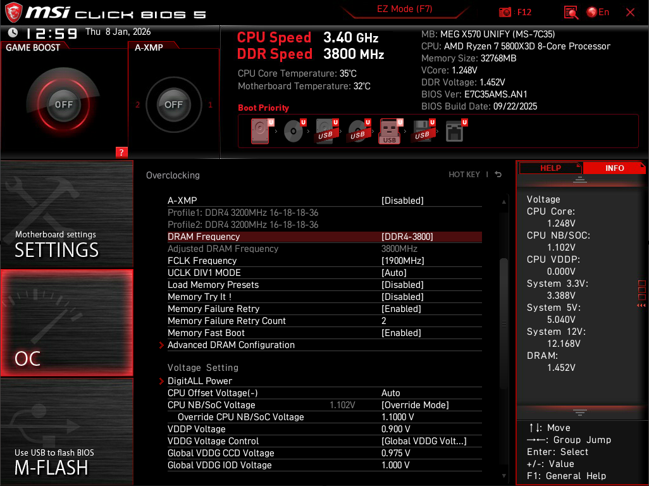Image resolution: width=649 pixels, height=486 pixels.
Task: Open the HOT KEY menu
Action: point(464,175)
